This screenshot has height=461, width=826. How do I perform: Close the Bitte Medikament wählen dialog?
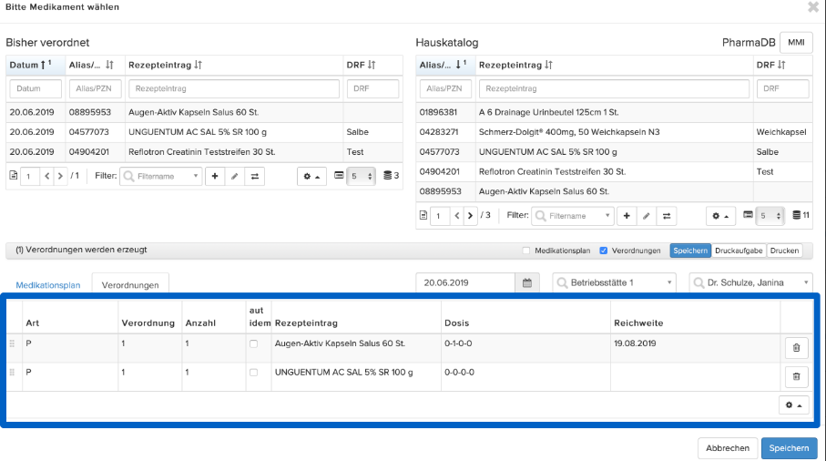(x=813, y=7)
